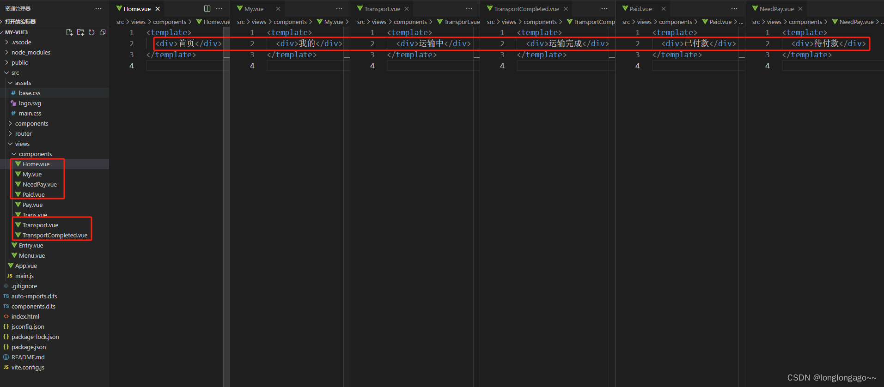Open Paid.vue in the file tree
This screenshot has height=387, width=884.
(x=55, y=194)
